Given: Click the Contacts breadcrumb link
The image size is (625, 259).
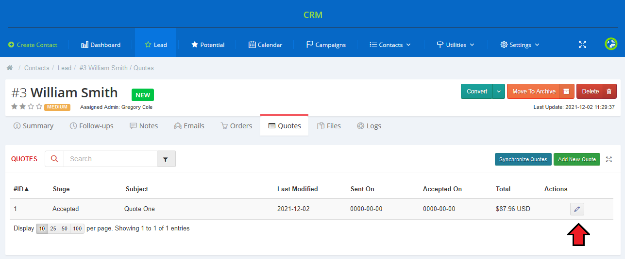Looking at the screenshot, I should tap(37, 68).
